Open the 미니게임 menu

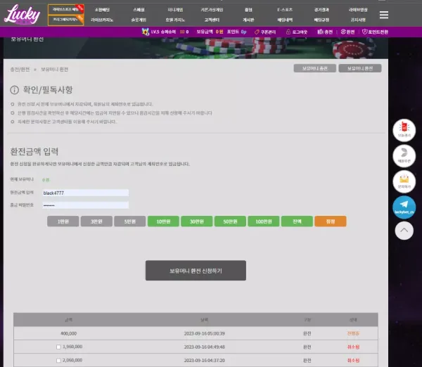(x=175, y=10)
